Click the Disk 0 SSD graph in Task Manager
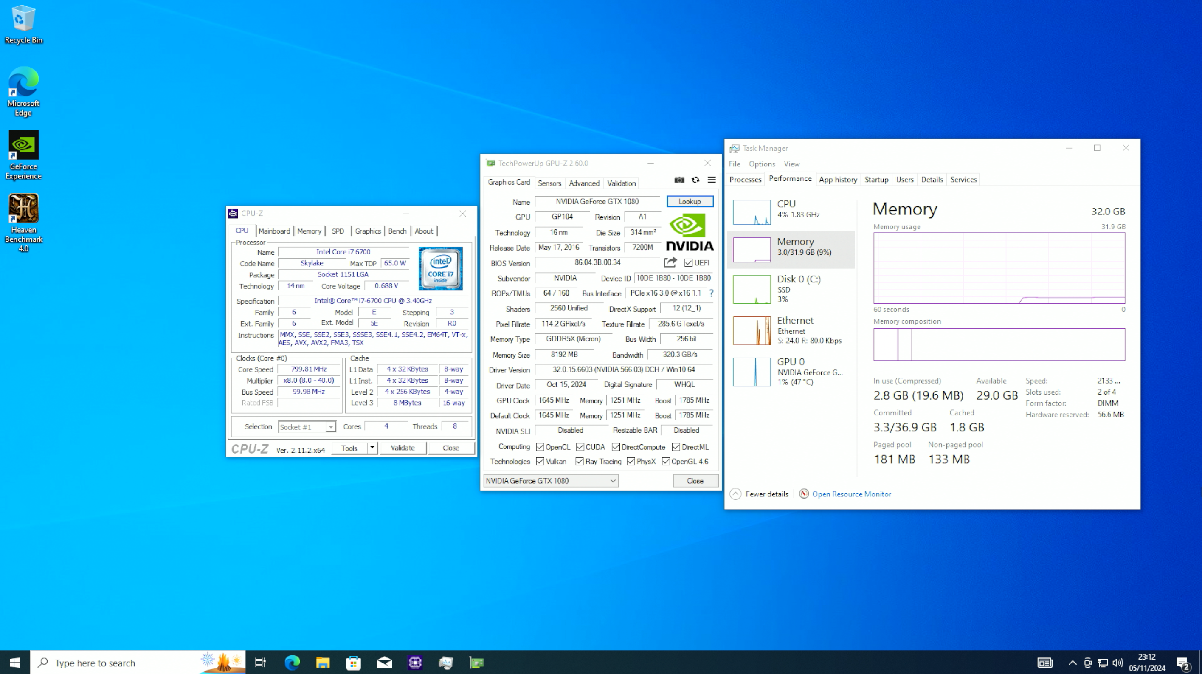The height and width of the screenshot is (674, 1202). 750,289
